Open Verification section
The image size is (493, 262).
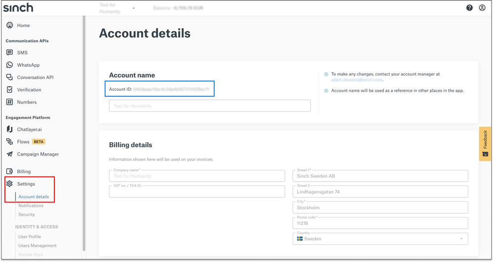pyautogui.click(x=29, y=90)
